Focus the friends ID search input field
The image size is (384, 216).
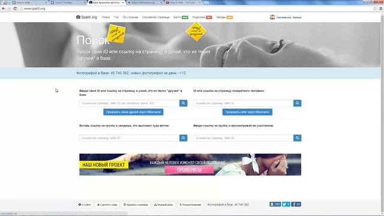(x=130, y=103)
